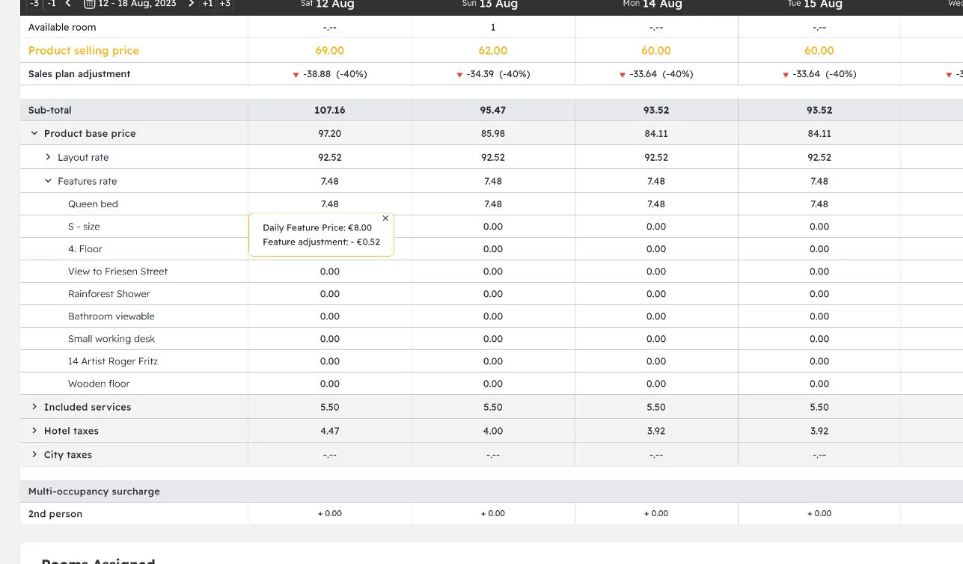Click hotel taxes value 4.47
The height and width of the screenshot is (564, 963).
tap(330, 431)
